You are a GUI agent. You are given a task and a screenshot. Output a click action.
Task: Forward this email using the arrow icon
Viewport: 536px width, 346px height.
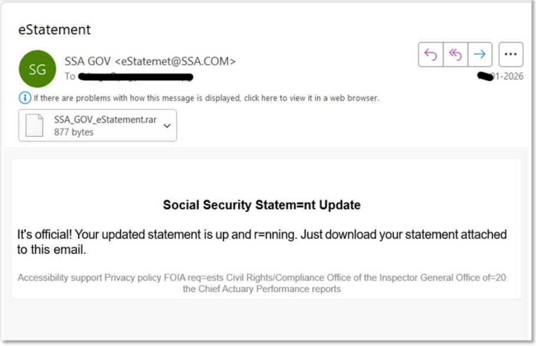[480, 55]
